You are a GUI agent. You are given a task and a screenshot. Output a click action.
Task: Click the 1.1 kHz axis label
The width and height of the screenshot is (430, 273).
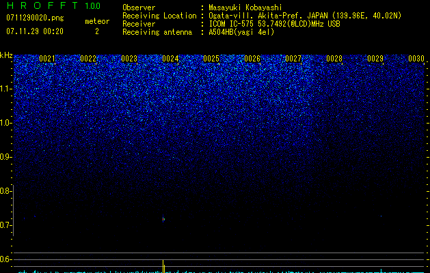(x=6, y=89)
